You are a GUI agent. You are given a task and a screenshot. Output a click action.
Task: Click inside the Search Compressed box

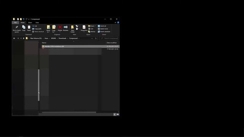109,38
